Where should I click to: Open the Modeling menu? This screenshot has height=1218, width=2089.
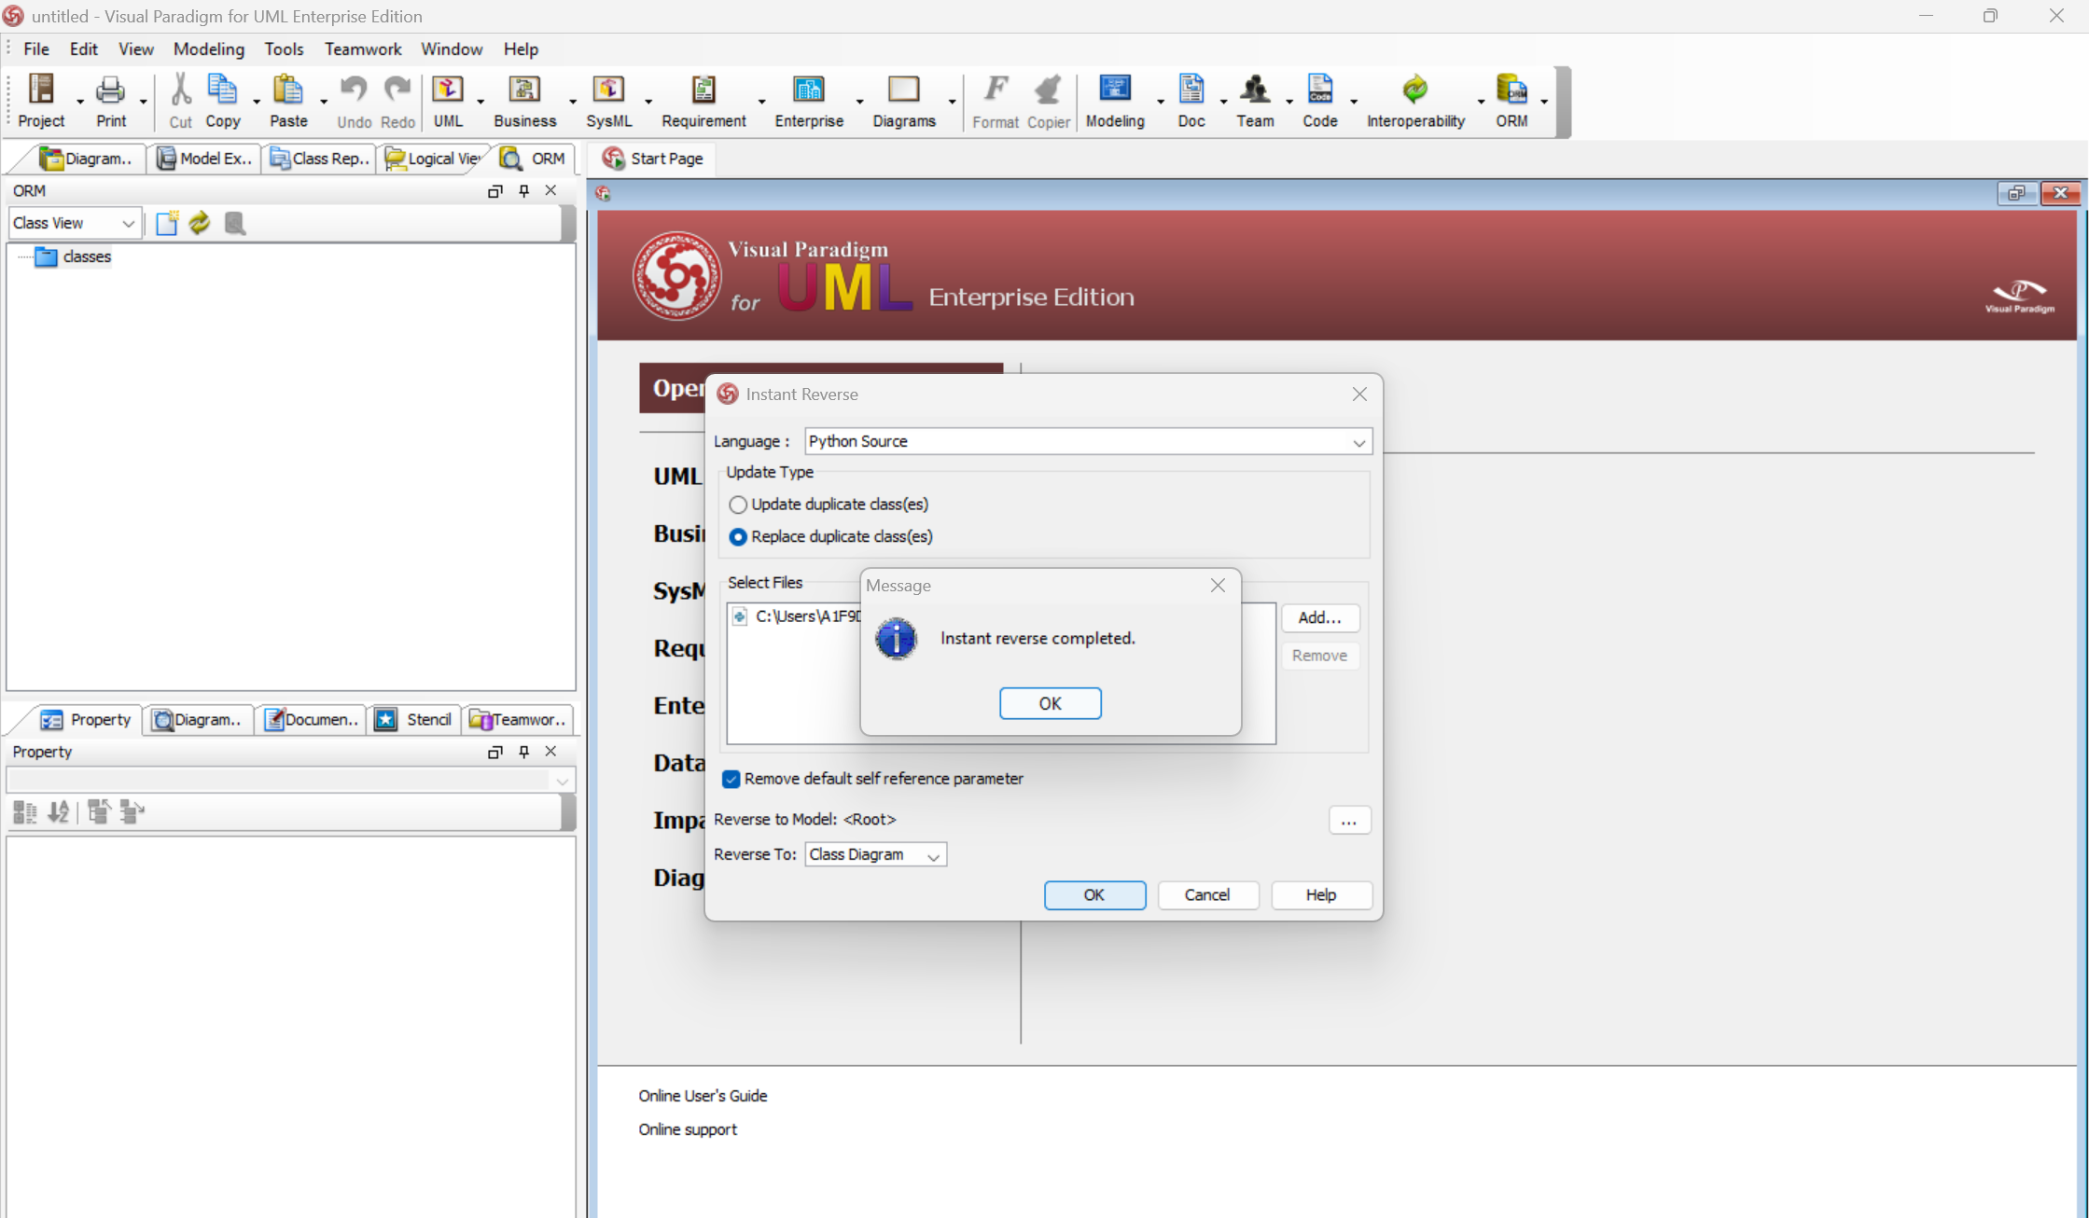[x=208, y=48]
